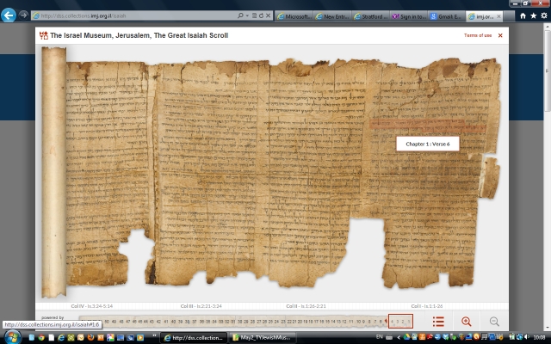The image size is (551, 344).
Task: Zoom in with red magnifier icon
Action: tap(467, 321)
